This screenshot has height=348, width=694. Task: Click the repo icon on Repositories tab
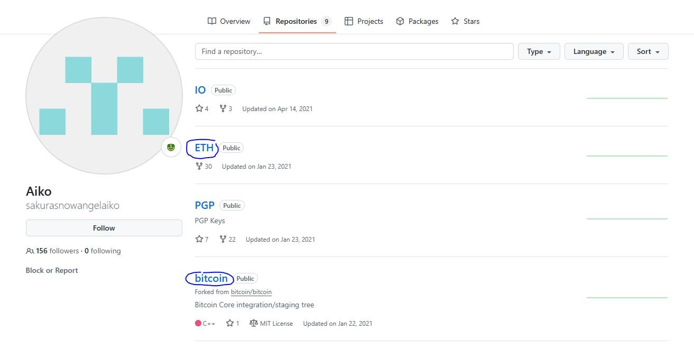(267, 21)
